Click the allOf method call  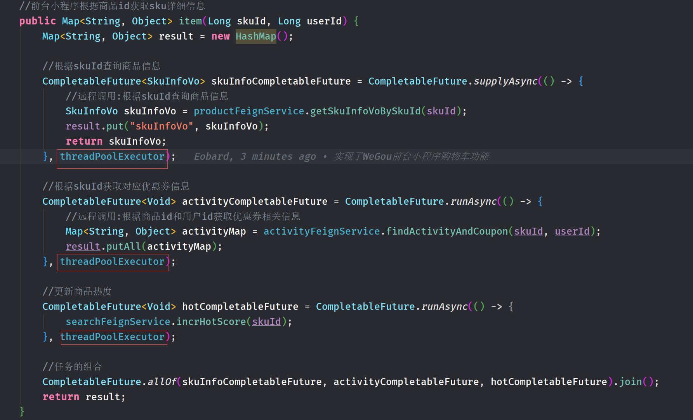point(162,382)
